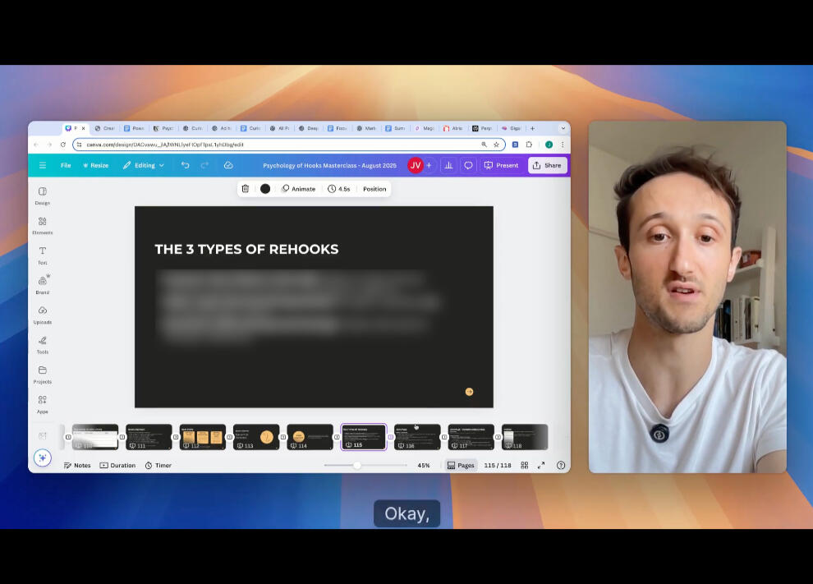Click the Share button
The image size is (813, 584).
point(547,165)
